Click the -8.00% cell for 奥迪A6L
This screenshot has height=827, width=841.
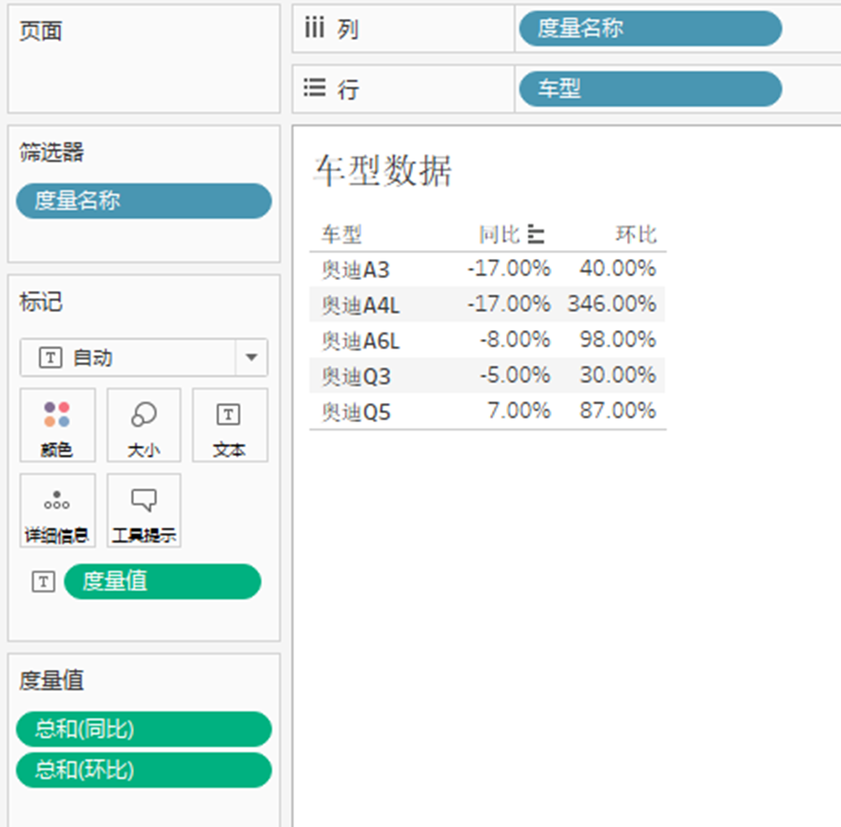(515, 339)
